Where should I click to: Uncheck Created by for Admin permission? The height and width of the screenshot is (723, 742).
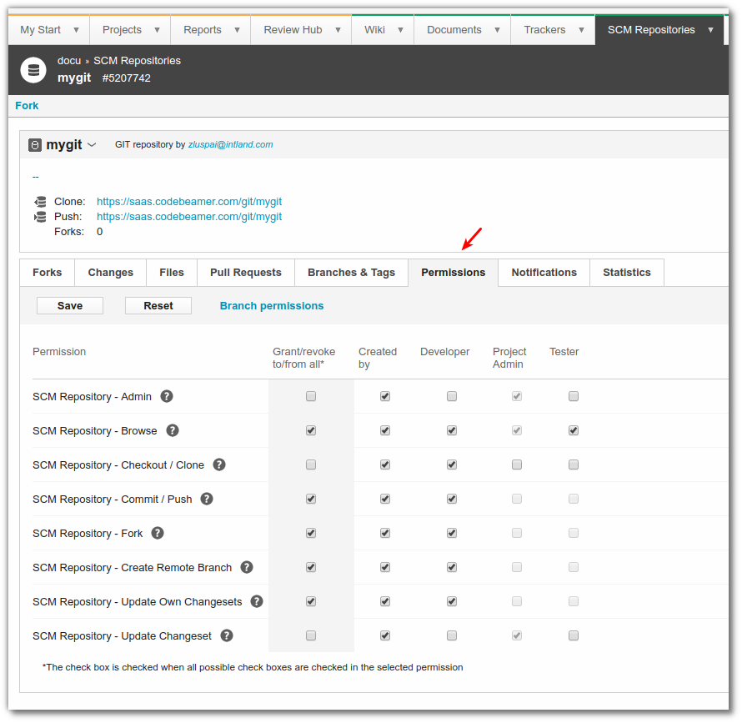[x=385, y=396]
